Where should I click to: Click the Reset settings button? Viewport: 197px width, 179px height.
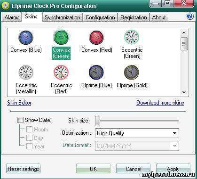point(24,169)
